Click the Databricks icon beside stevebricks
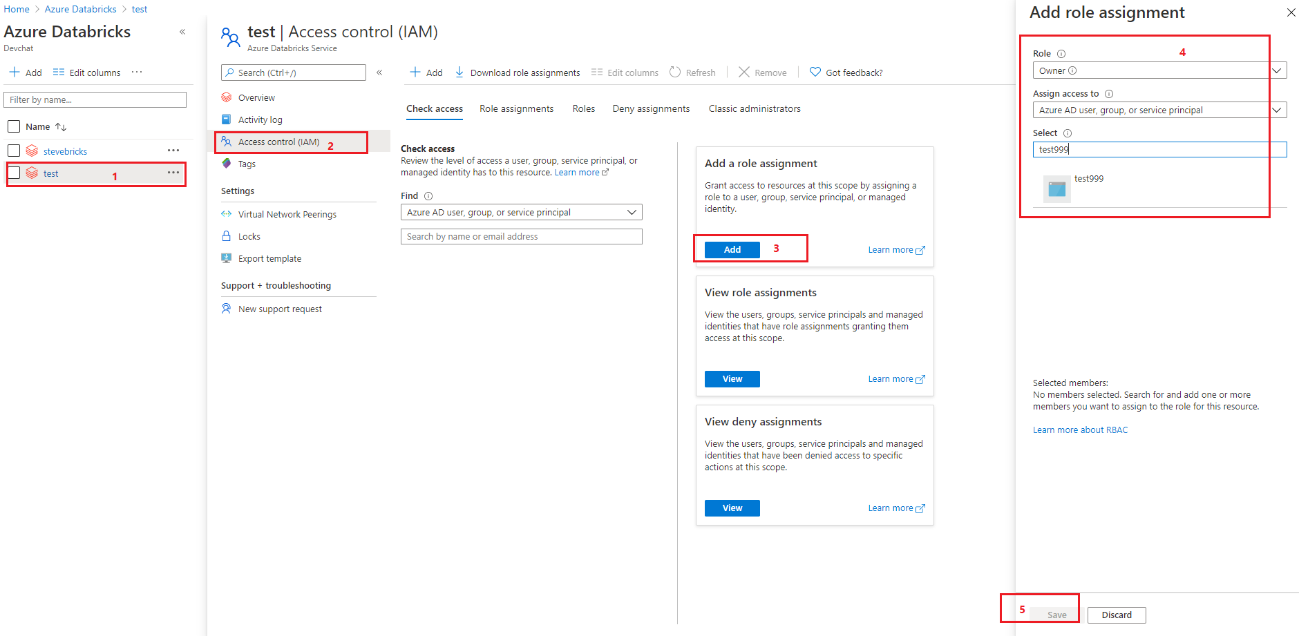 click(x=32, y=151)
